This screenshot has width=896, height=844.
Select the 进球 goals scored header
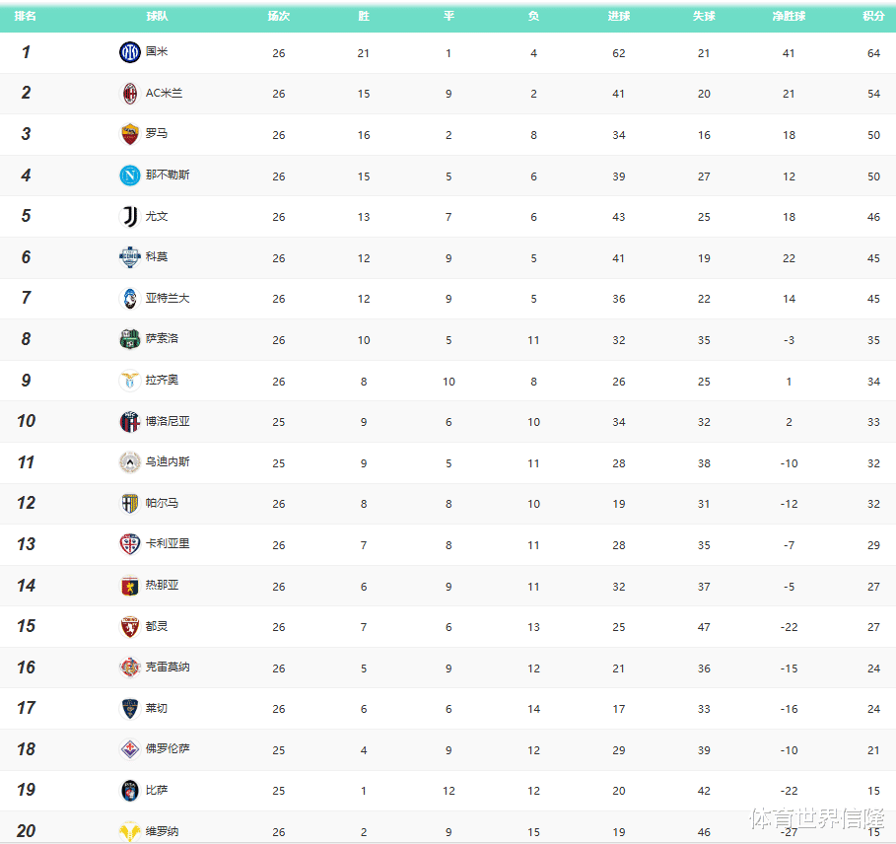click(x=618, y=17)
